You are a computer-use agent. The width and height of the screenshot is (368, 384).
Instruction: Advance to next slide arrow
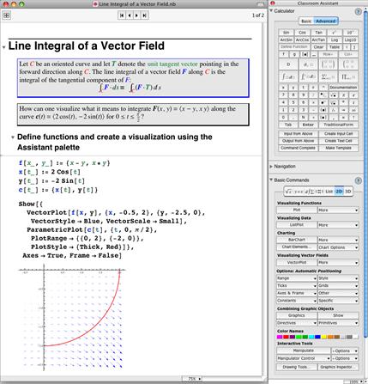(x=137, y=15)
